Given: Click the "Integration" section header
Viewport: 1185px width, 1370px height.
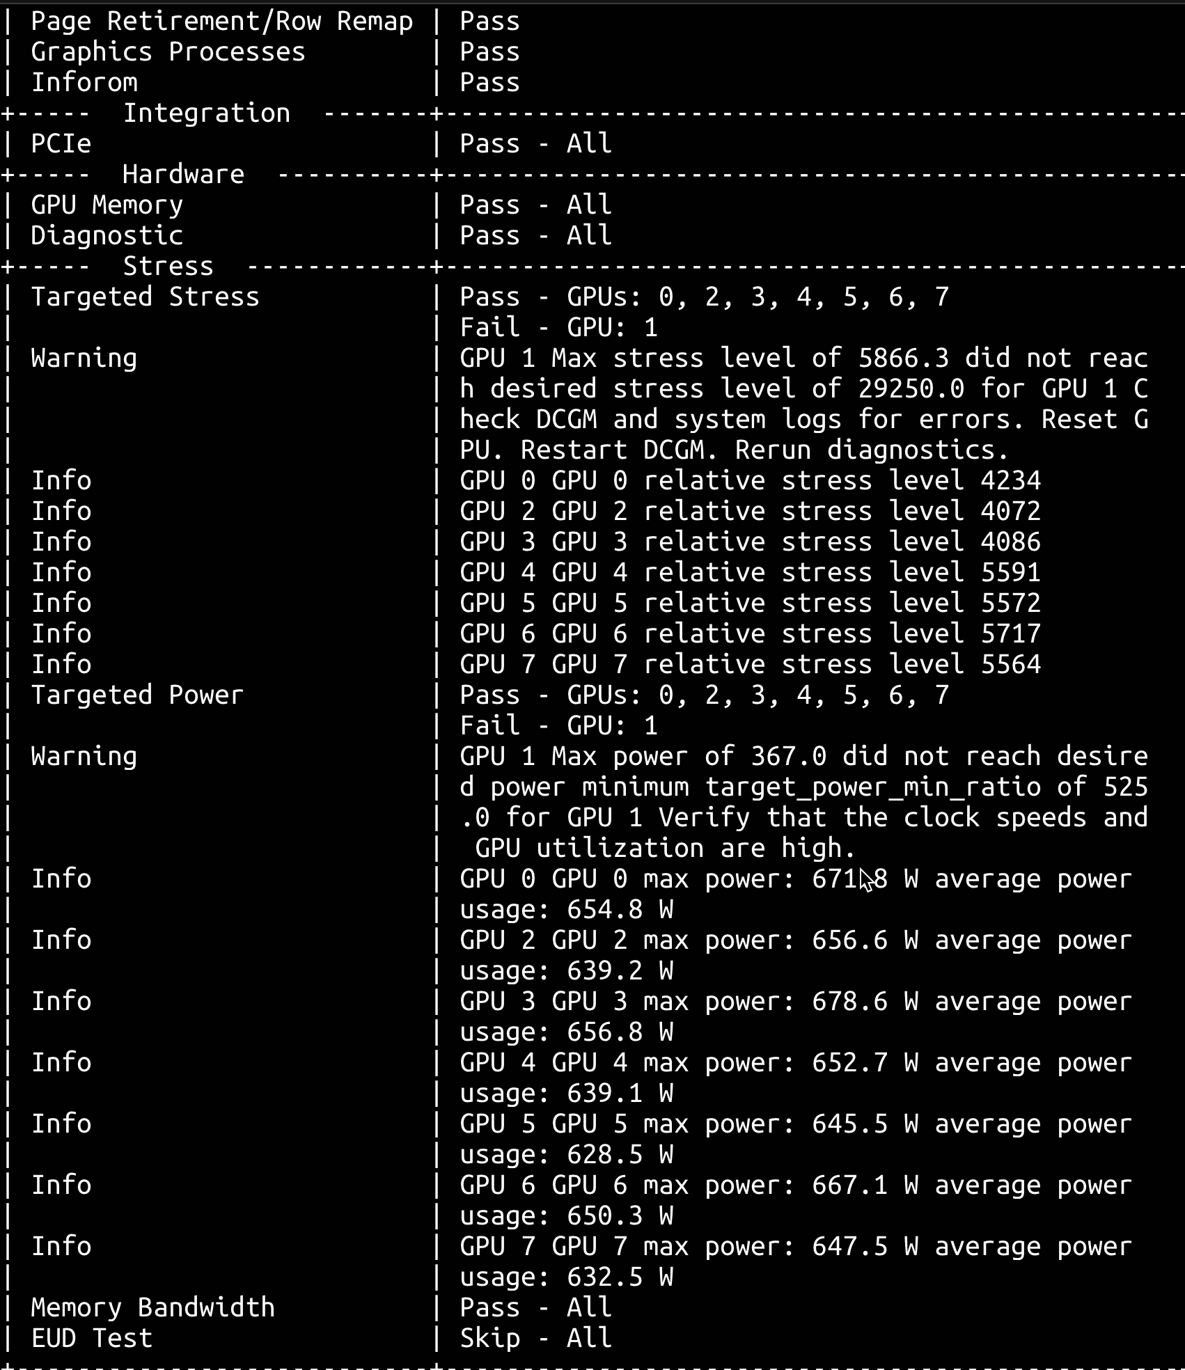Looking at the screenshot, I should coord(206,113).
